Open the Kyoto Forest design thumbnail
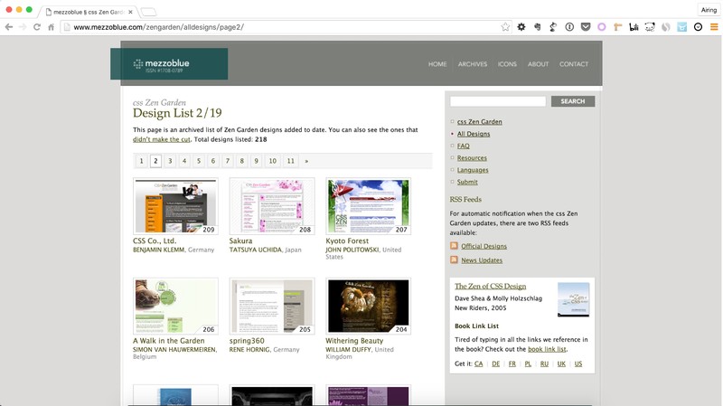The image size is (723, 406). point(369,206)
